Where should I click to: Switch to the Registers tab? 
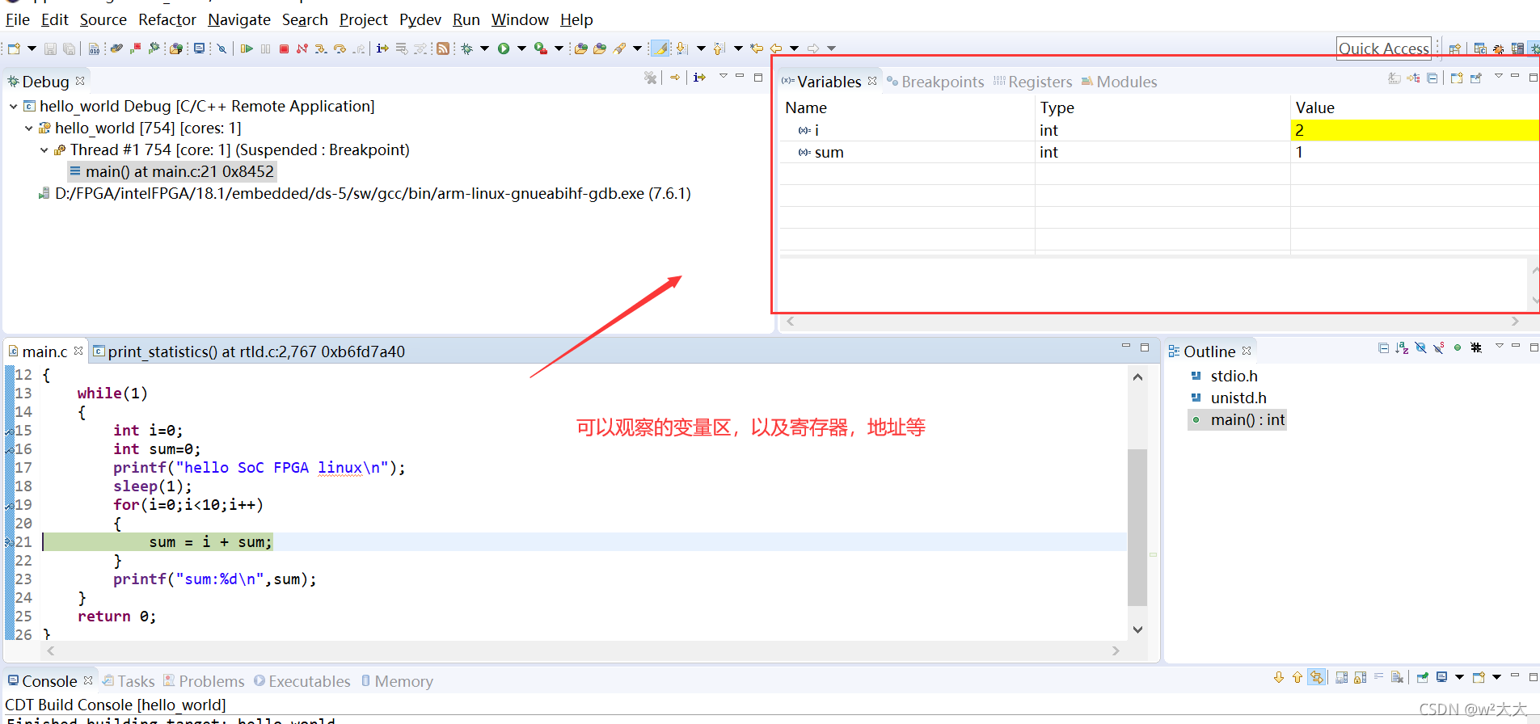1032,82
